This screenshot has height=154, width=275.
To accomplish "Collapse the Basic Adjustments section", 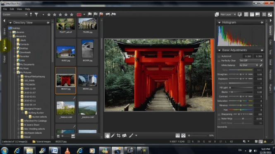I will [x=219, y=50].
